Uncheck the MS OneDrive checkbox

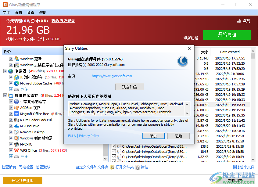12,126
